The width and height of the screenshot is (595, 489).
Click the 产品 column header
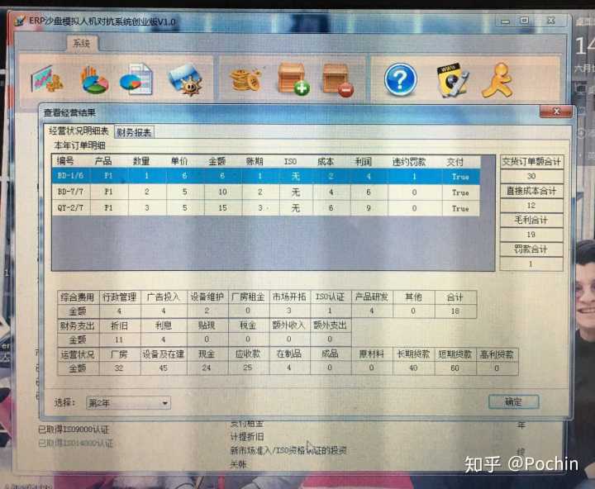(103, 161)
